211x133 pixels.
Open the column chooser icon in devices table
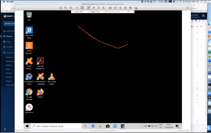tap(201, 27)
